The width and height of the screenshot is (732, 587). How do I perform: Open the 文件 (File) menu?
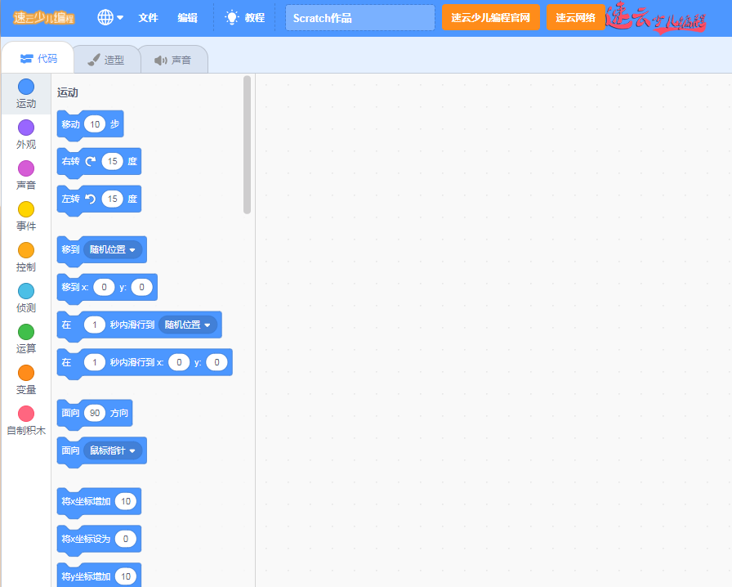click(x=148, y=17)
